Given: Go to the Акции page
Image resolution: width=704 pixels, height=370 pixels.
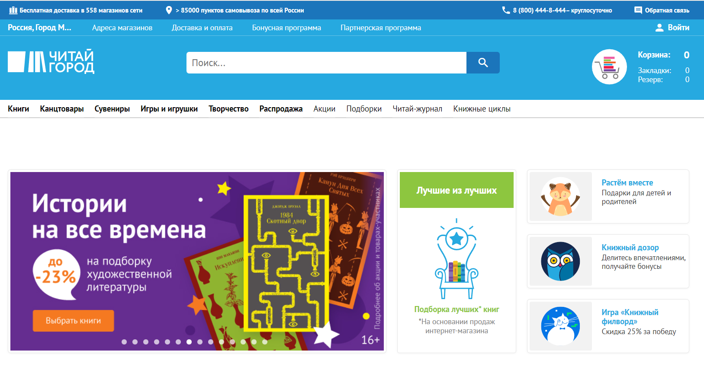Looking at the screenshot, I should (325, 109).
